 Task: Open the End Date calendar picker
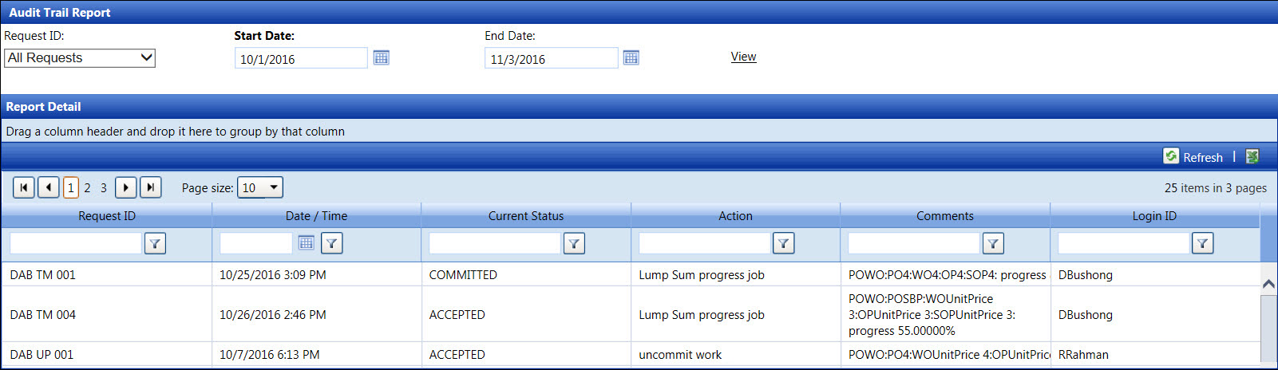[x=631, y=58]
